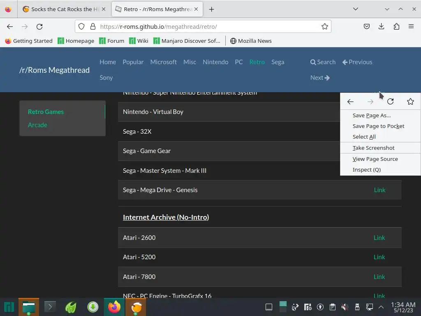Open the Search link in site header
This screenshot has width=421, height=316.
323,62
